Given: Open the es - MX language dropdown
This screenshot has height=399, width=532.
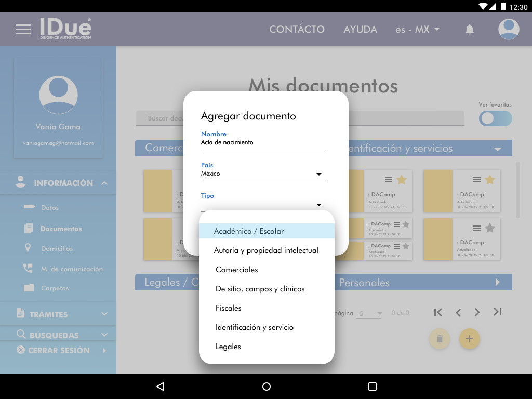Looking at the screenshot, I should click(x=417, y=30).
